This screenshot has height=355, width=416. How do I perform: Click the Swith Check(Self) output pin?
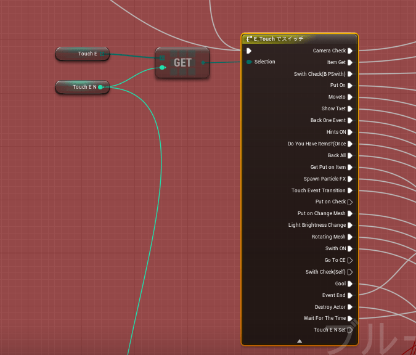pyautogui.click(x=350, y=272)
